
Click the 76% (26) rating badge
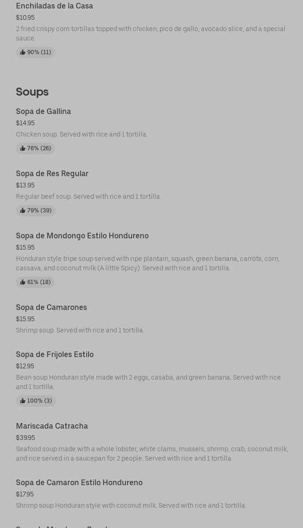click(36, 149)
